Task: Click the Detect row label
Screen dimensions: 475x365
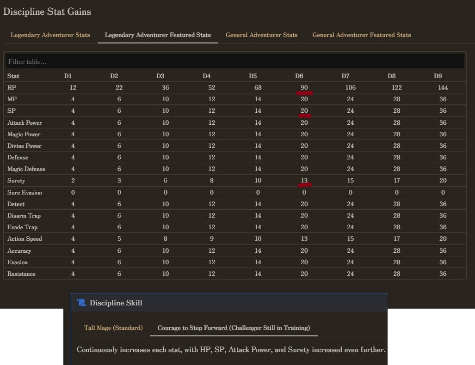Action: pyautogui.click(x=16, y=204)
